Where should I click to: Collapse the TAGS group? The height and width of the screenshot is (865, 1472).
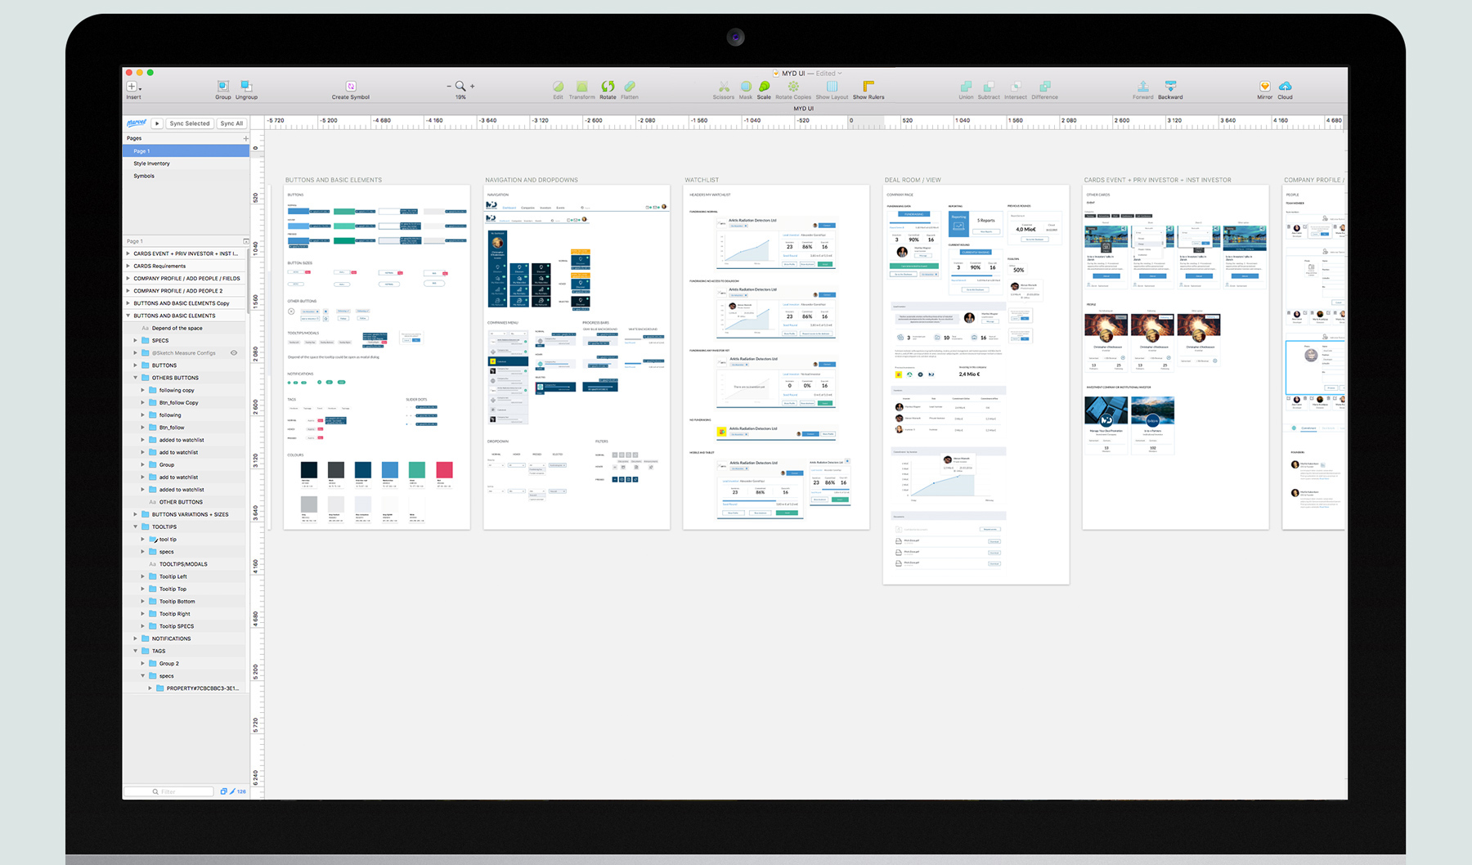point(136,651)
